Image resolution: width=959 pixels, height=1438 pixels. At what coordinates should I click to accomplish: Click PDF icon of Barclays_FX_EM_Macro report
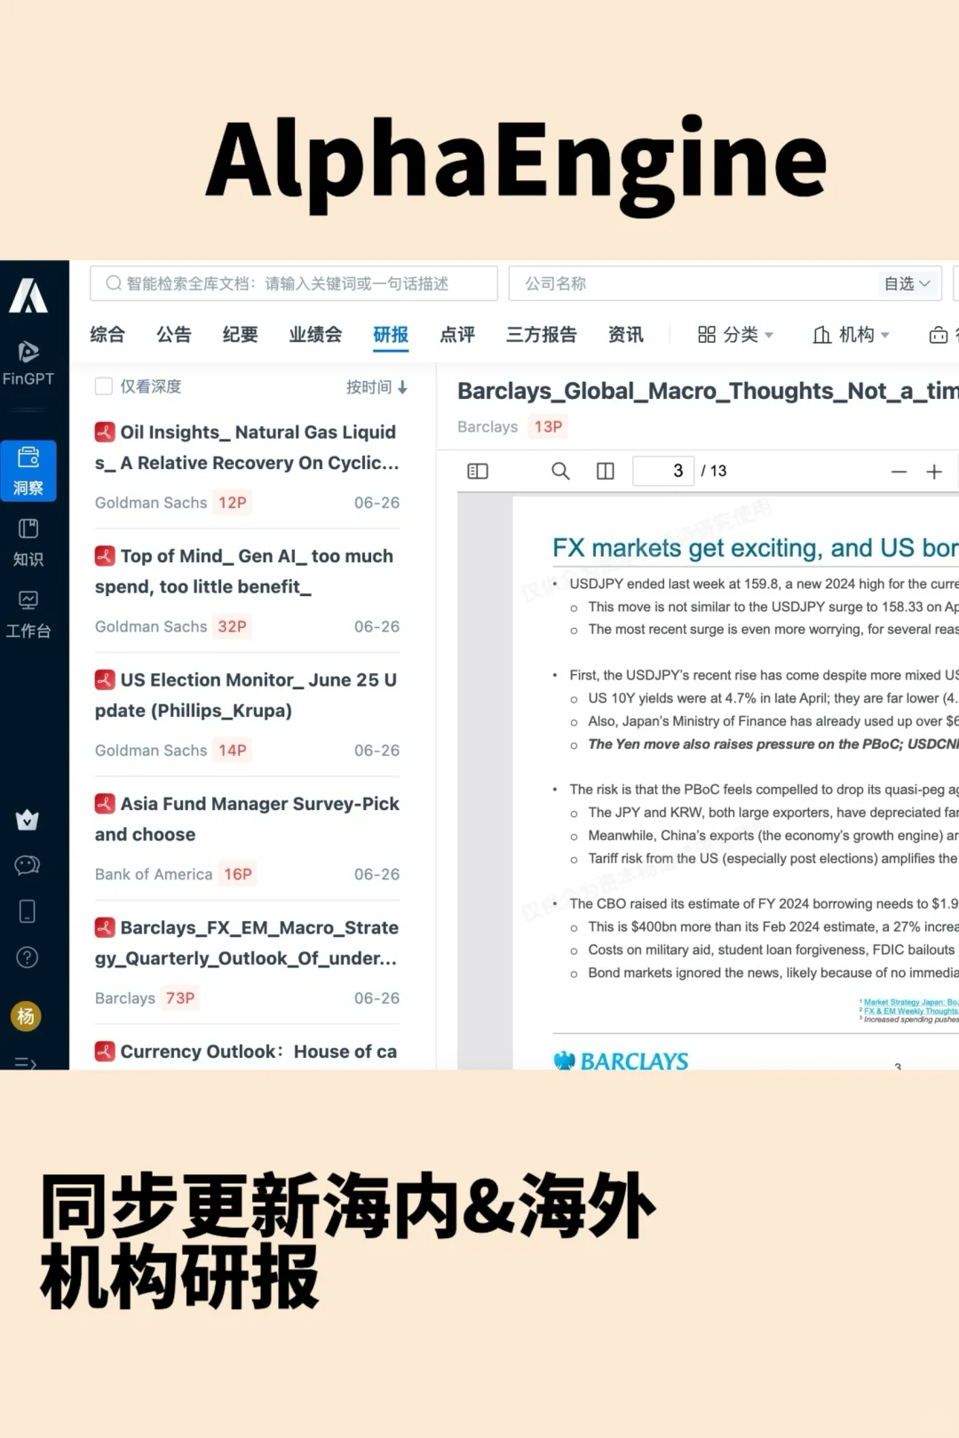pyautogui.click(x=105, y=928)
